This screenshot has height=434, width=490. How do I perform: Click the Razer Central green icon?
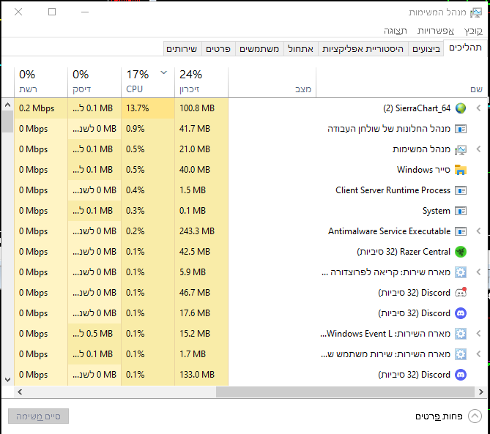[x=461, y=252]
